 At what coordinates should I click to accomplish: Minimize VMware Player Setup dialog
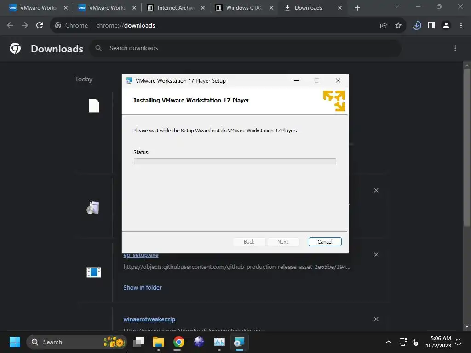(x=296, y=80)
